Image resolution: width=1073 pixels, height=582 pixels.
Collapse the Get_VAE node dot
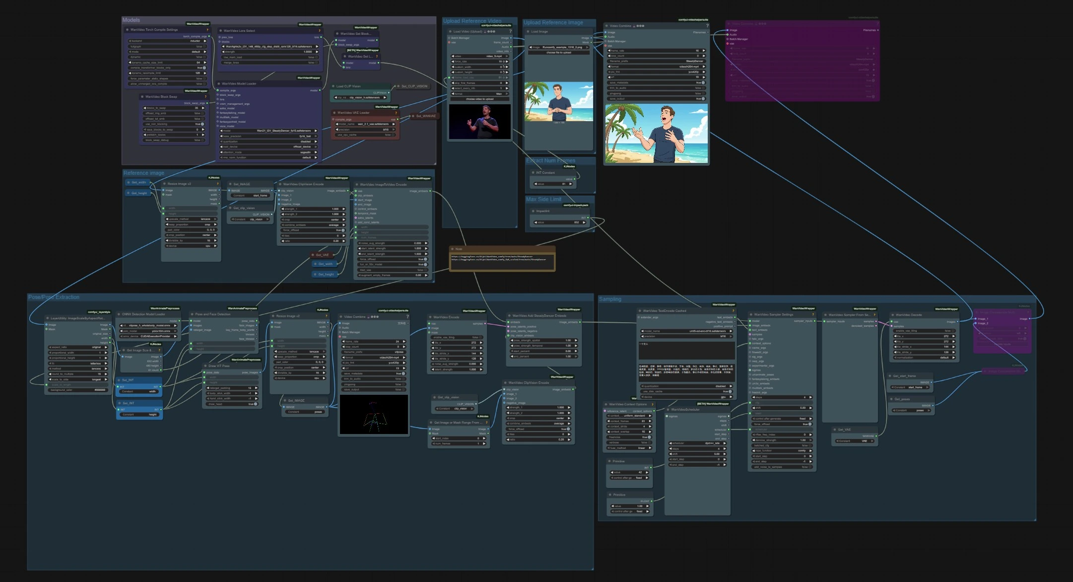point(835,430)
